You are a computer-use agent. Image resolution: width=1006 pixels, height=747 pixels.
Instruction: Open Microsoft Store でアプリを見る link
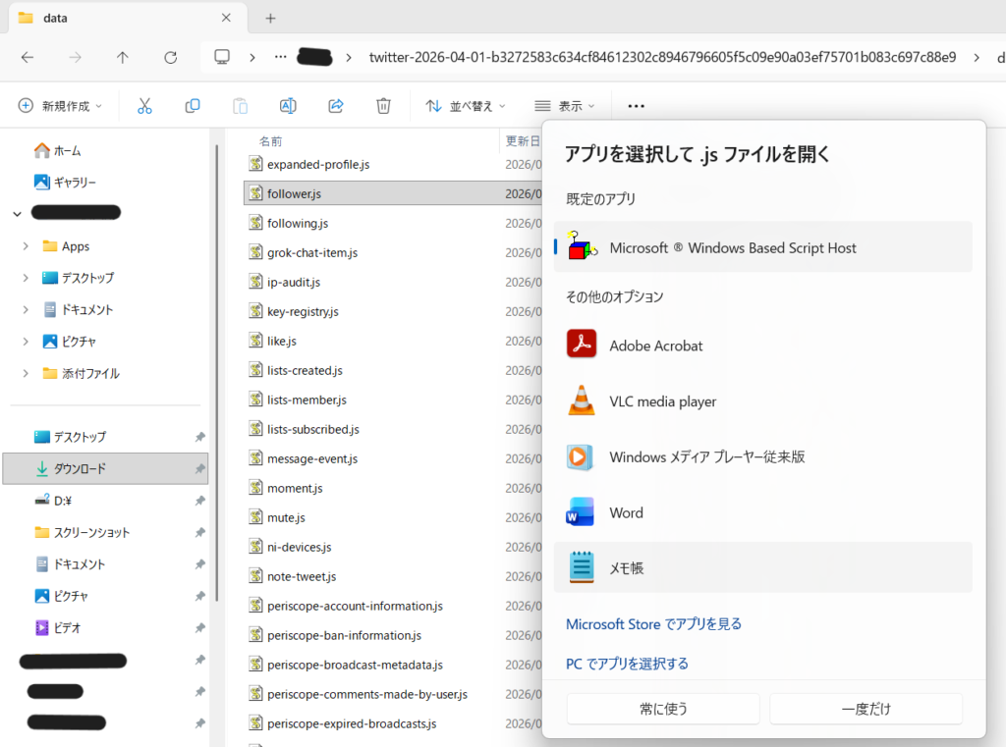[x=653, y=624]
